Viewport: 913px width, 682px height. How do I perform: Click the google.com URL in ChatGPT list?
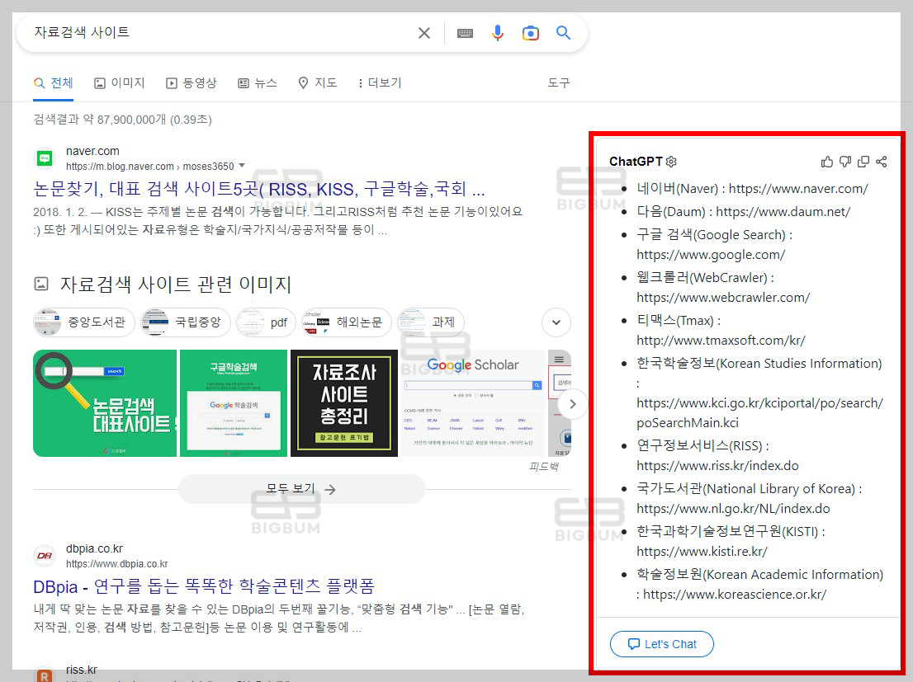pyautogui.click(x=711, y=255)
